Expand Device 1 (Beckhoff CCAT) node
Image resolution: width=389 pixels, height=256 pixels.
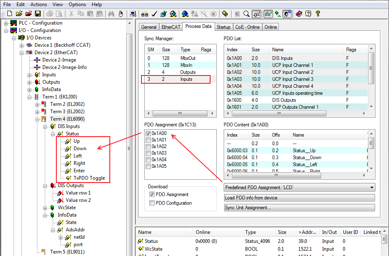(x=21, y=46)
